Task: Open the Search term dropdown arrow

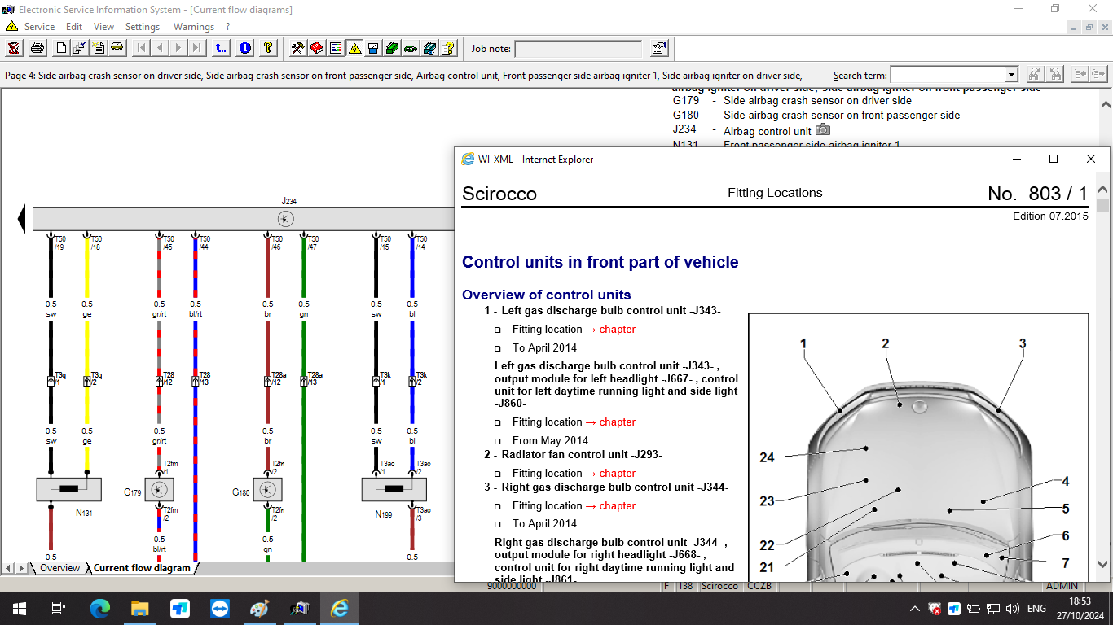Action: 1011,75
